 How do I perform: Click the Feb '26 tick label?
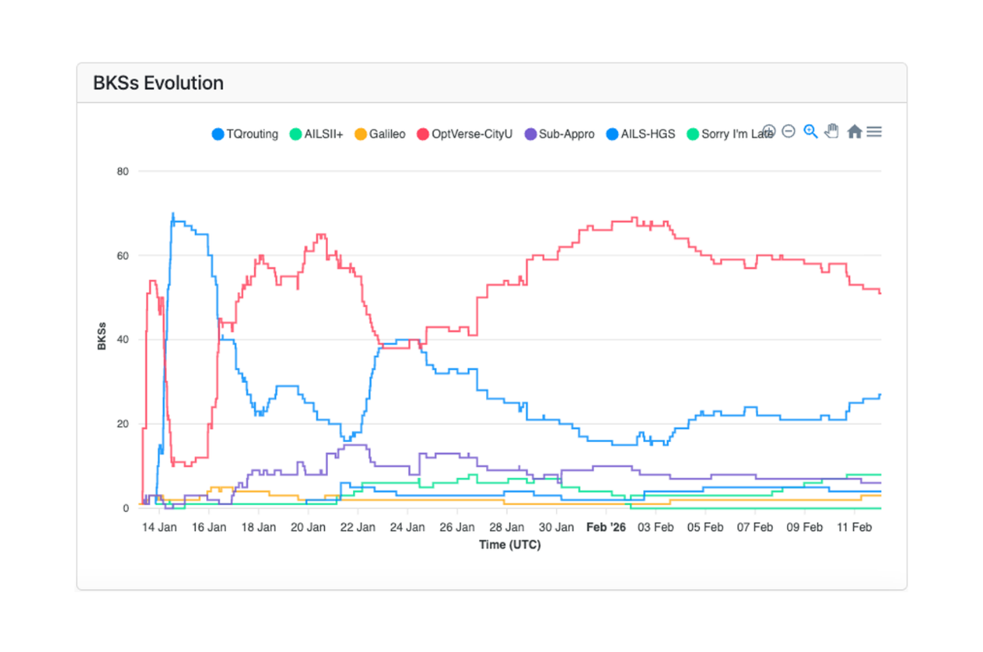click(x=606, y=527)
